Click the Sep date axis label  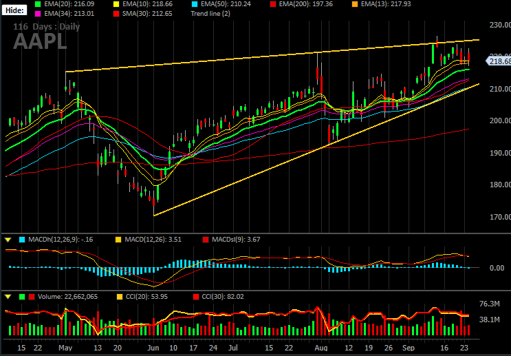tap(408, 348)
